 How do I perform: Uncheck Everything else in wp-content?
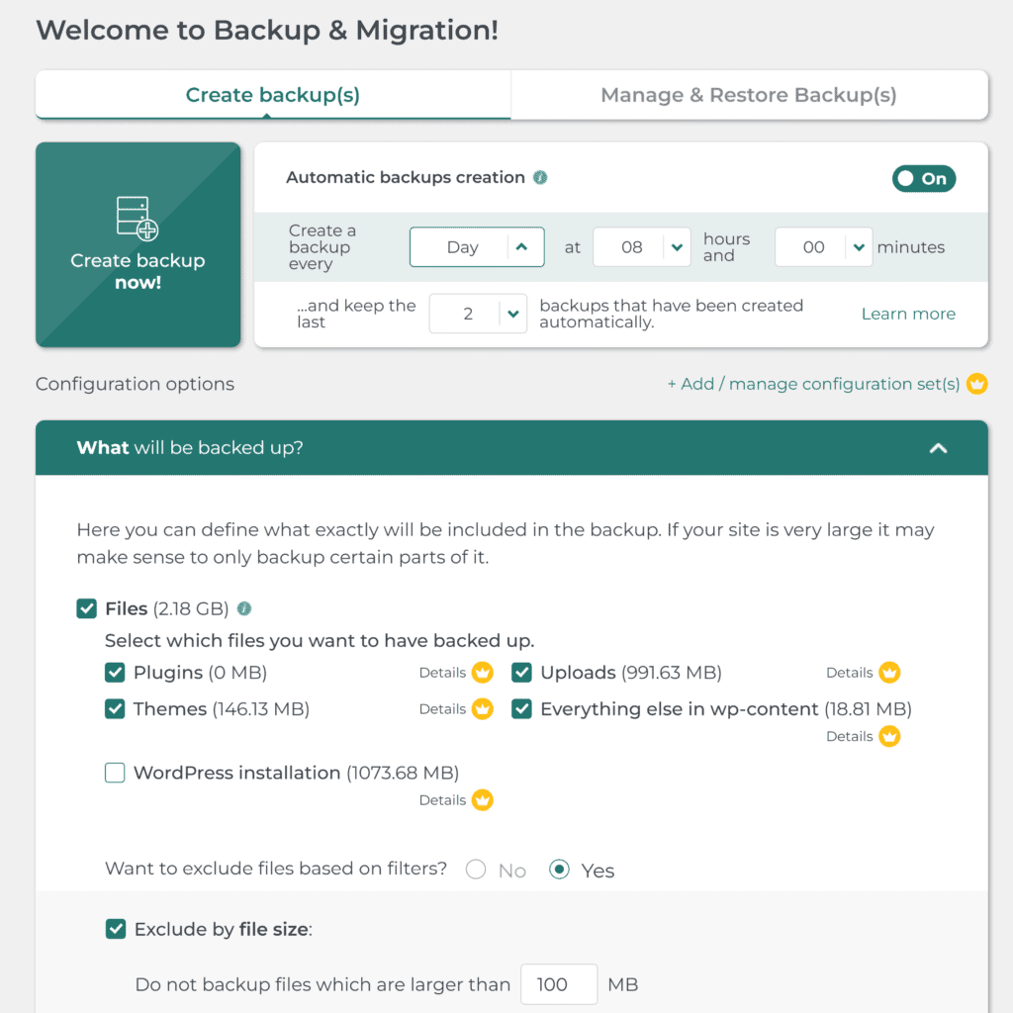(522, 709)
